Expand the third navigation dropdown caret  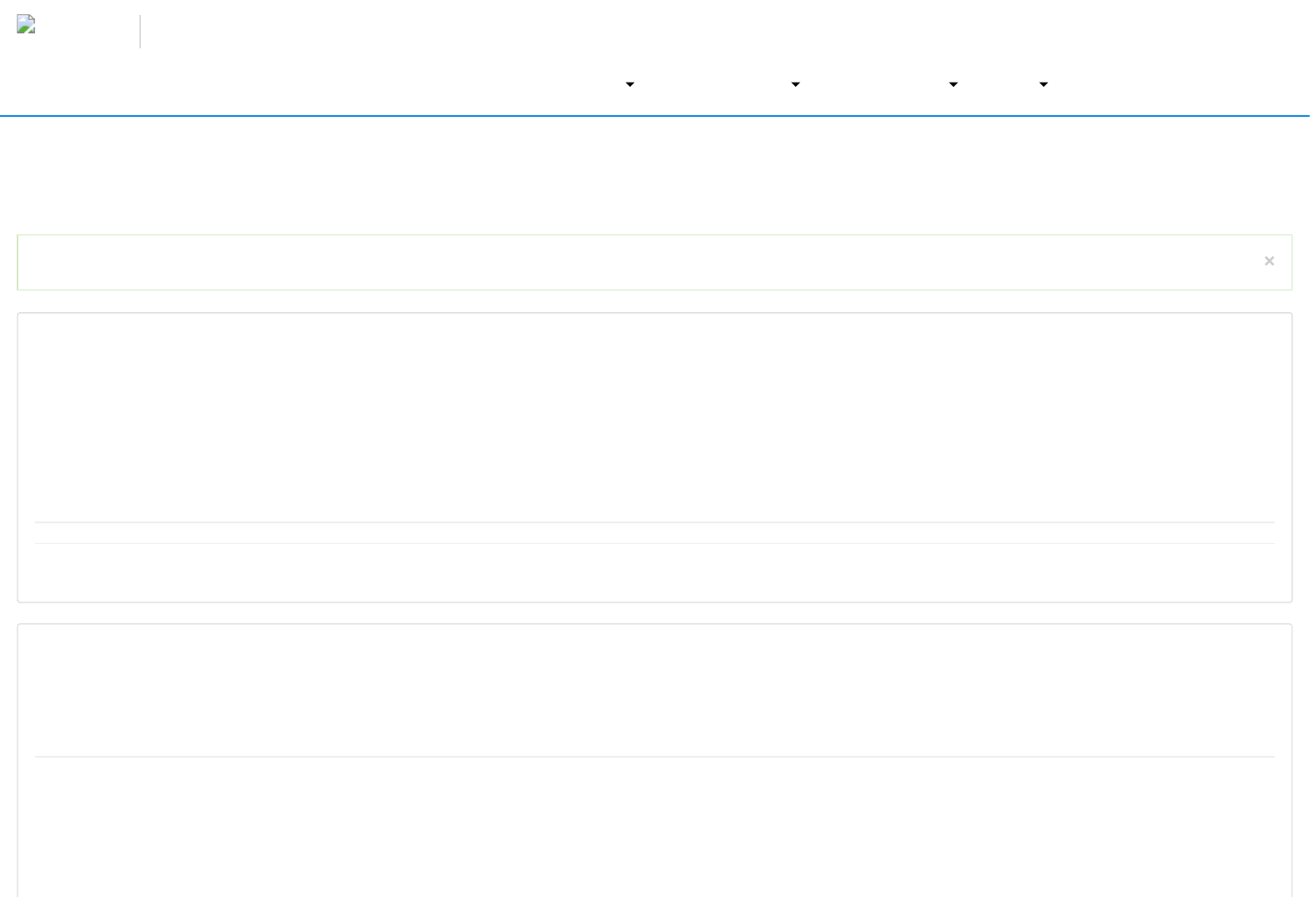pyautogui.click(x=953, y=84)
